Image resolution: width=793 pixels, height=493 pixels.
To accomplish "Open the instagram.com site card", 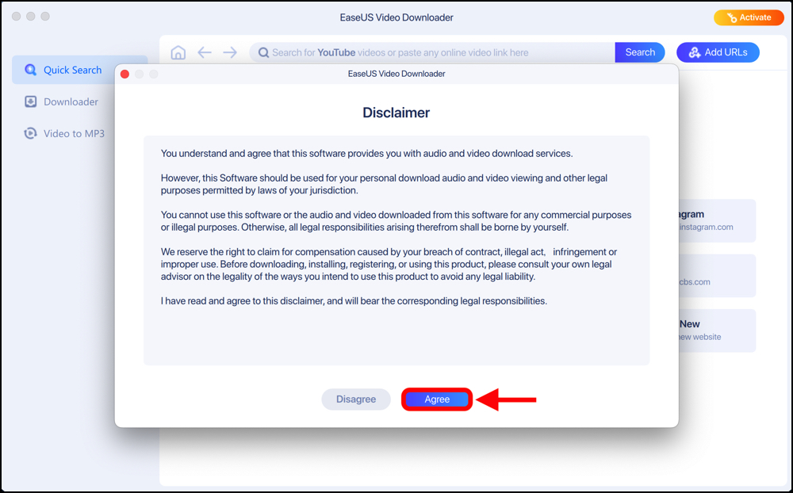I will (x=717, y=220).
